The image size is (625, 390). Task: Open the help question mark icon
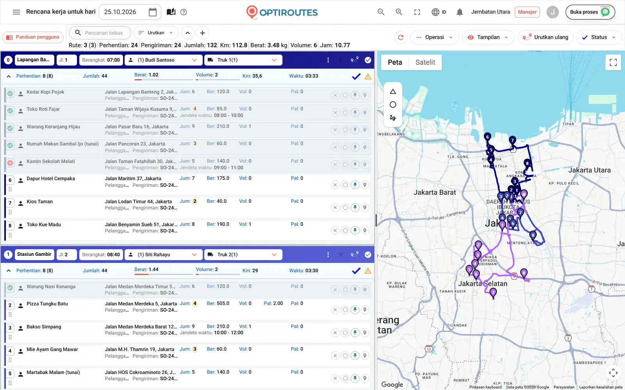(184, 12)
